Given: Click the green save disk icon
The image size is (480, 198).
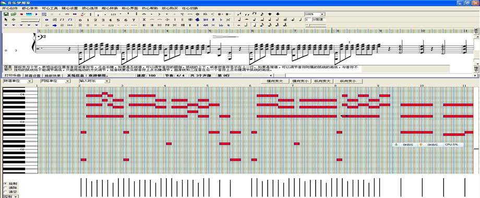Looking at the screenshot, I should [x=6, y=14].
